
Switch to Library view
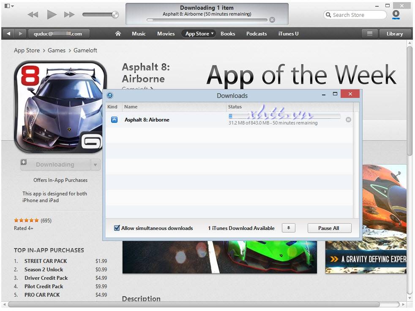pyautogui.click(x=395, y=34)
